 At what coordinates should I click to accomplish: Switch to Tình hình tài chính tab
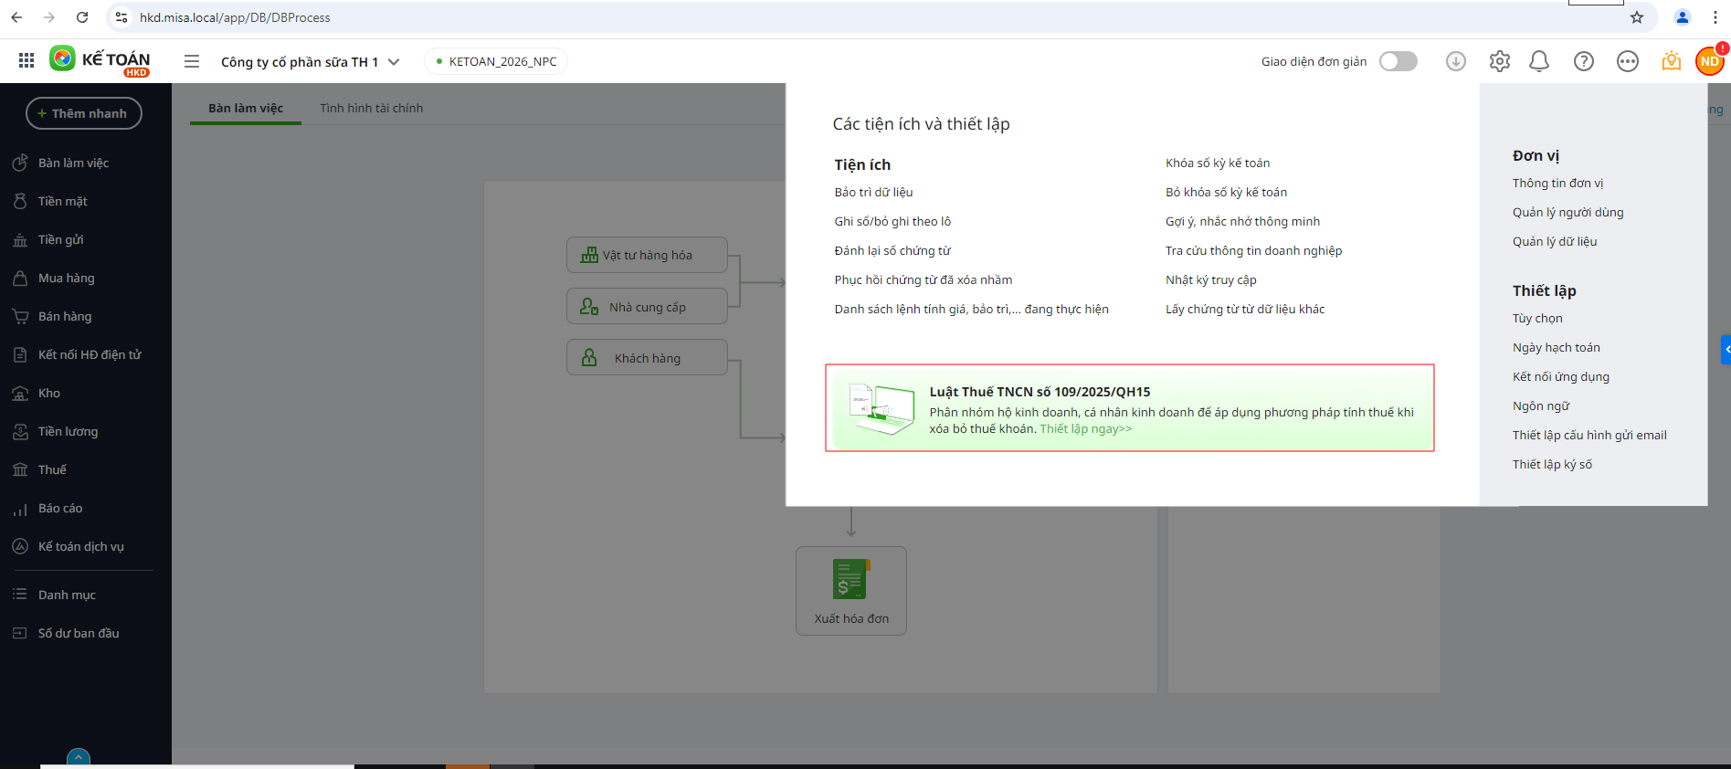(x=371, y=108)
